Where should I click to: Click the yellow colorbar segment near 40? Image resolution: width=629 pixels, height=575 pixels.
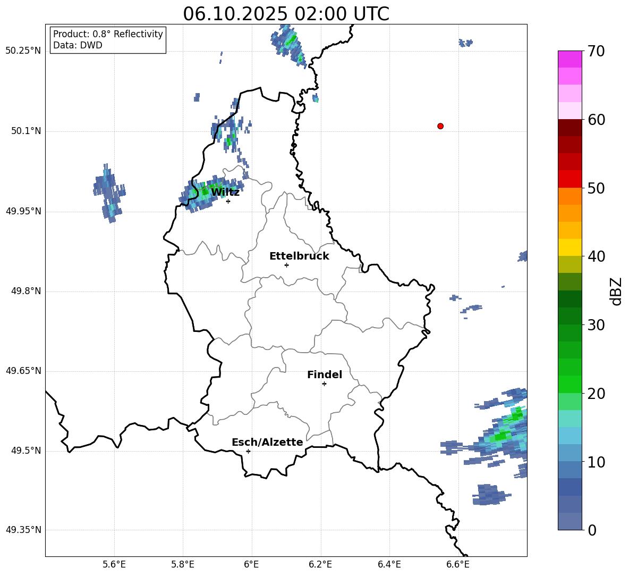coord(569,247)
